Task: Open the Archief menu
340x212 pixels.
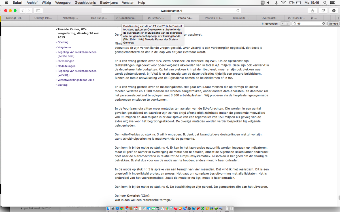Action: click(32, 3)
